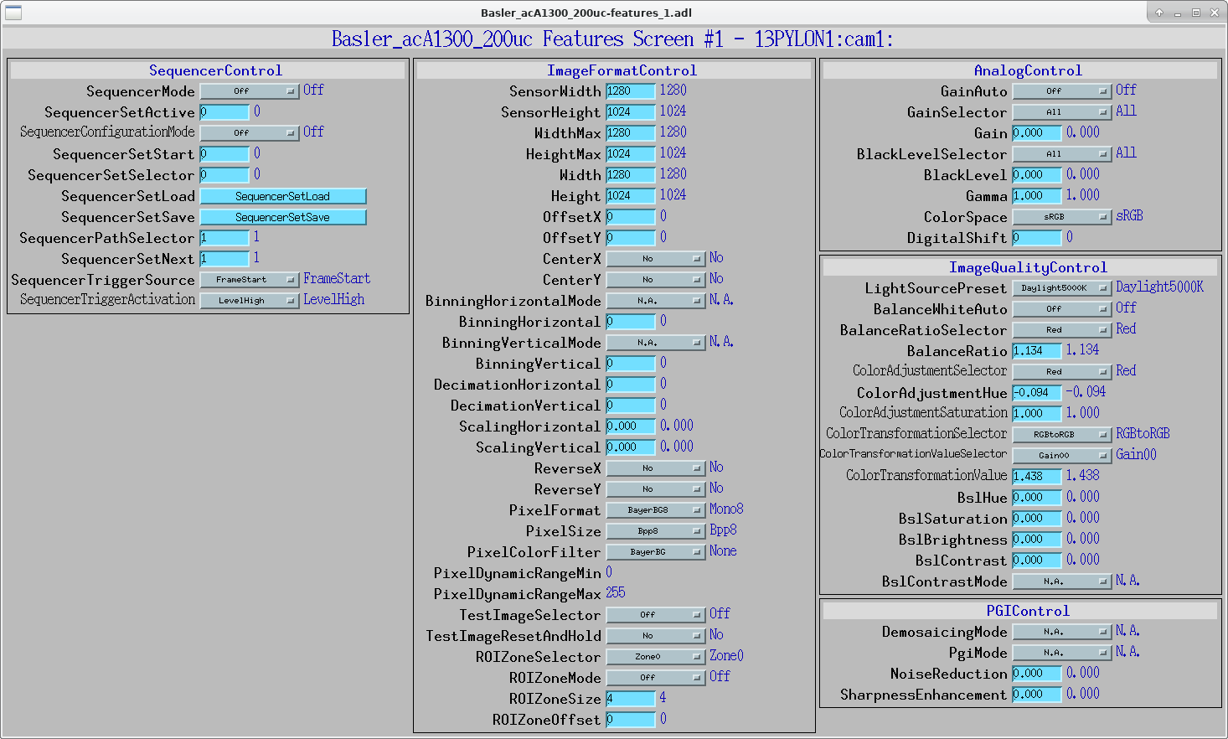This screenshot has height=739, width=1228.
Task: Open the BinningHorizontalMode dropdown
Action: (x=656, y=300)
